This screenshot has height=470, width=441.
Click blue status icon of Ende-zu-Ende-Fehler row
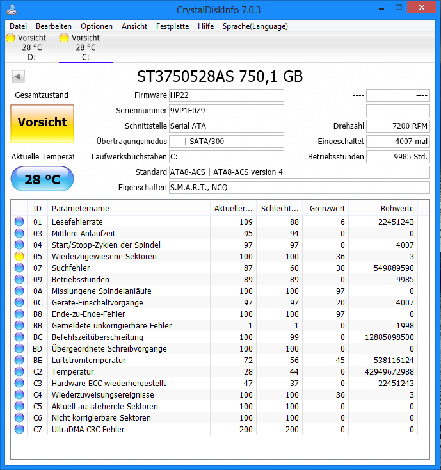pos(19,314)
